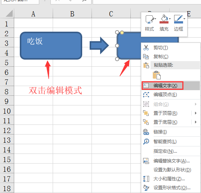Click the paste option clipboard icon
This screenshot has width=201, height=193.
click(157, 75)
